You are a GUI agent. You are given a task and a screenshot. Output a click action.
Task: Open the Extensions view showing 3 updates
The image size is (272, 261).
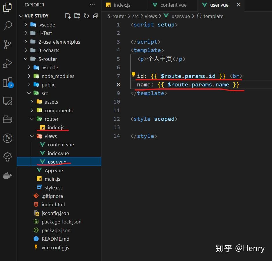click(x=8, y=82)
